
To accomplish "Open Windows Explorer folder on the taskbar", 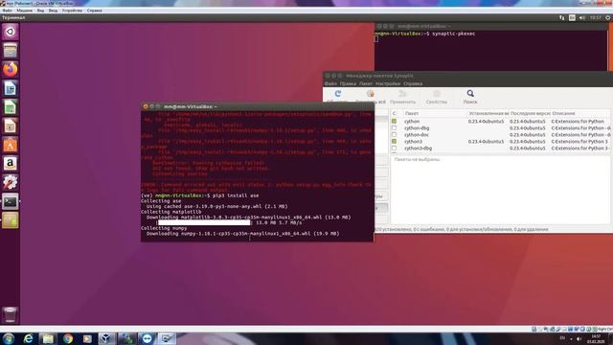I will tap(48, 338).
